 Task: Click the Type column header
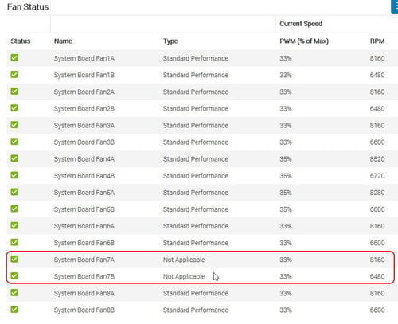[170, 41]
